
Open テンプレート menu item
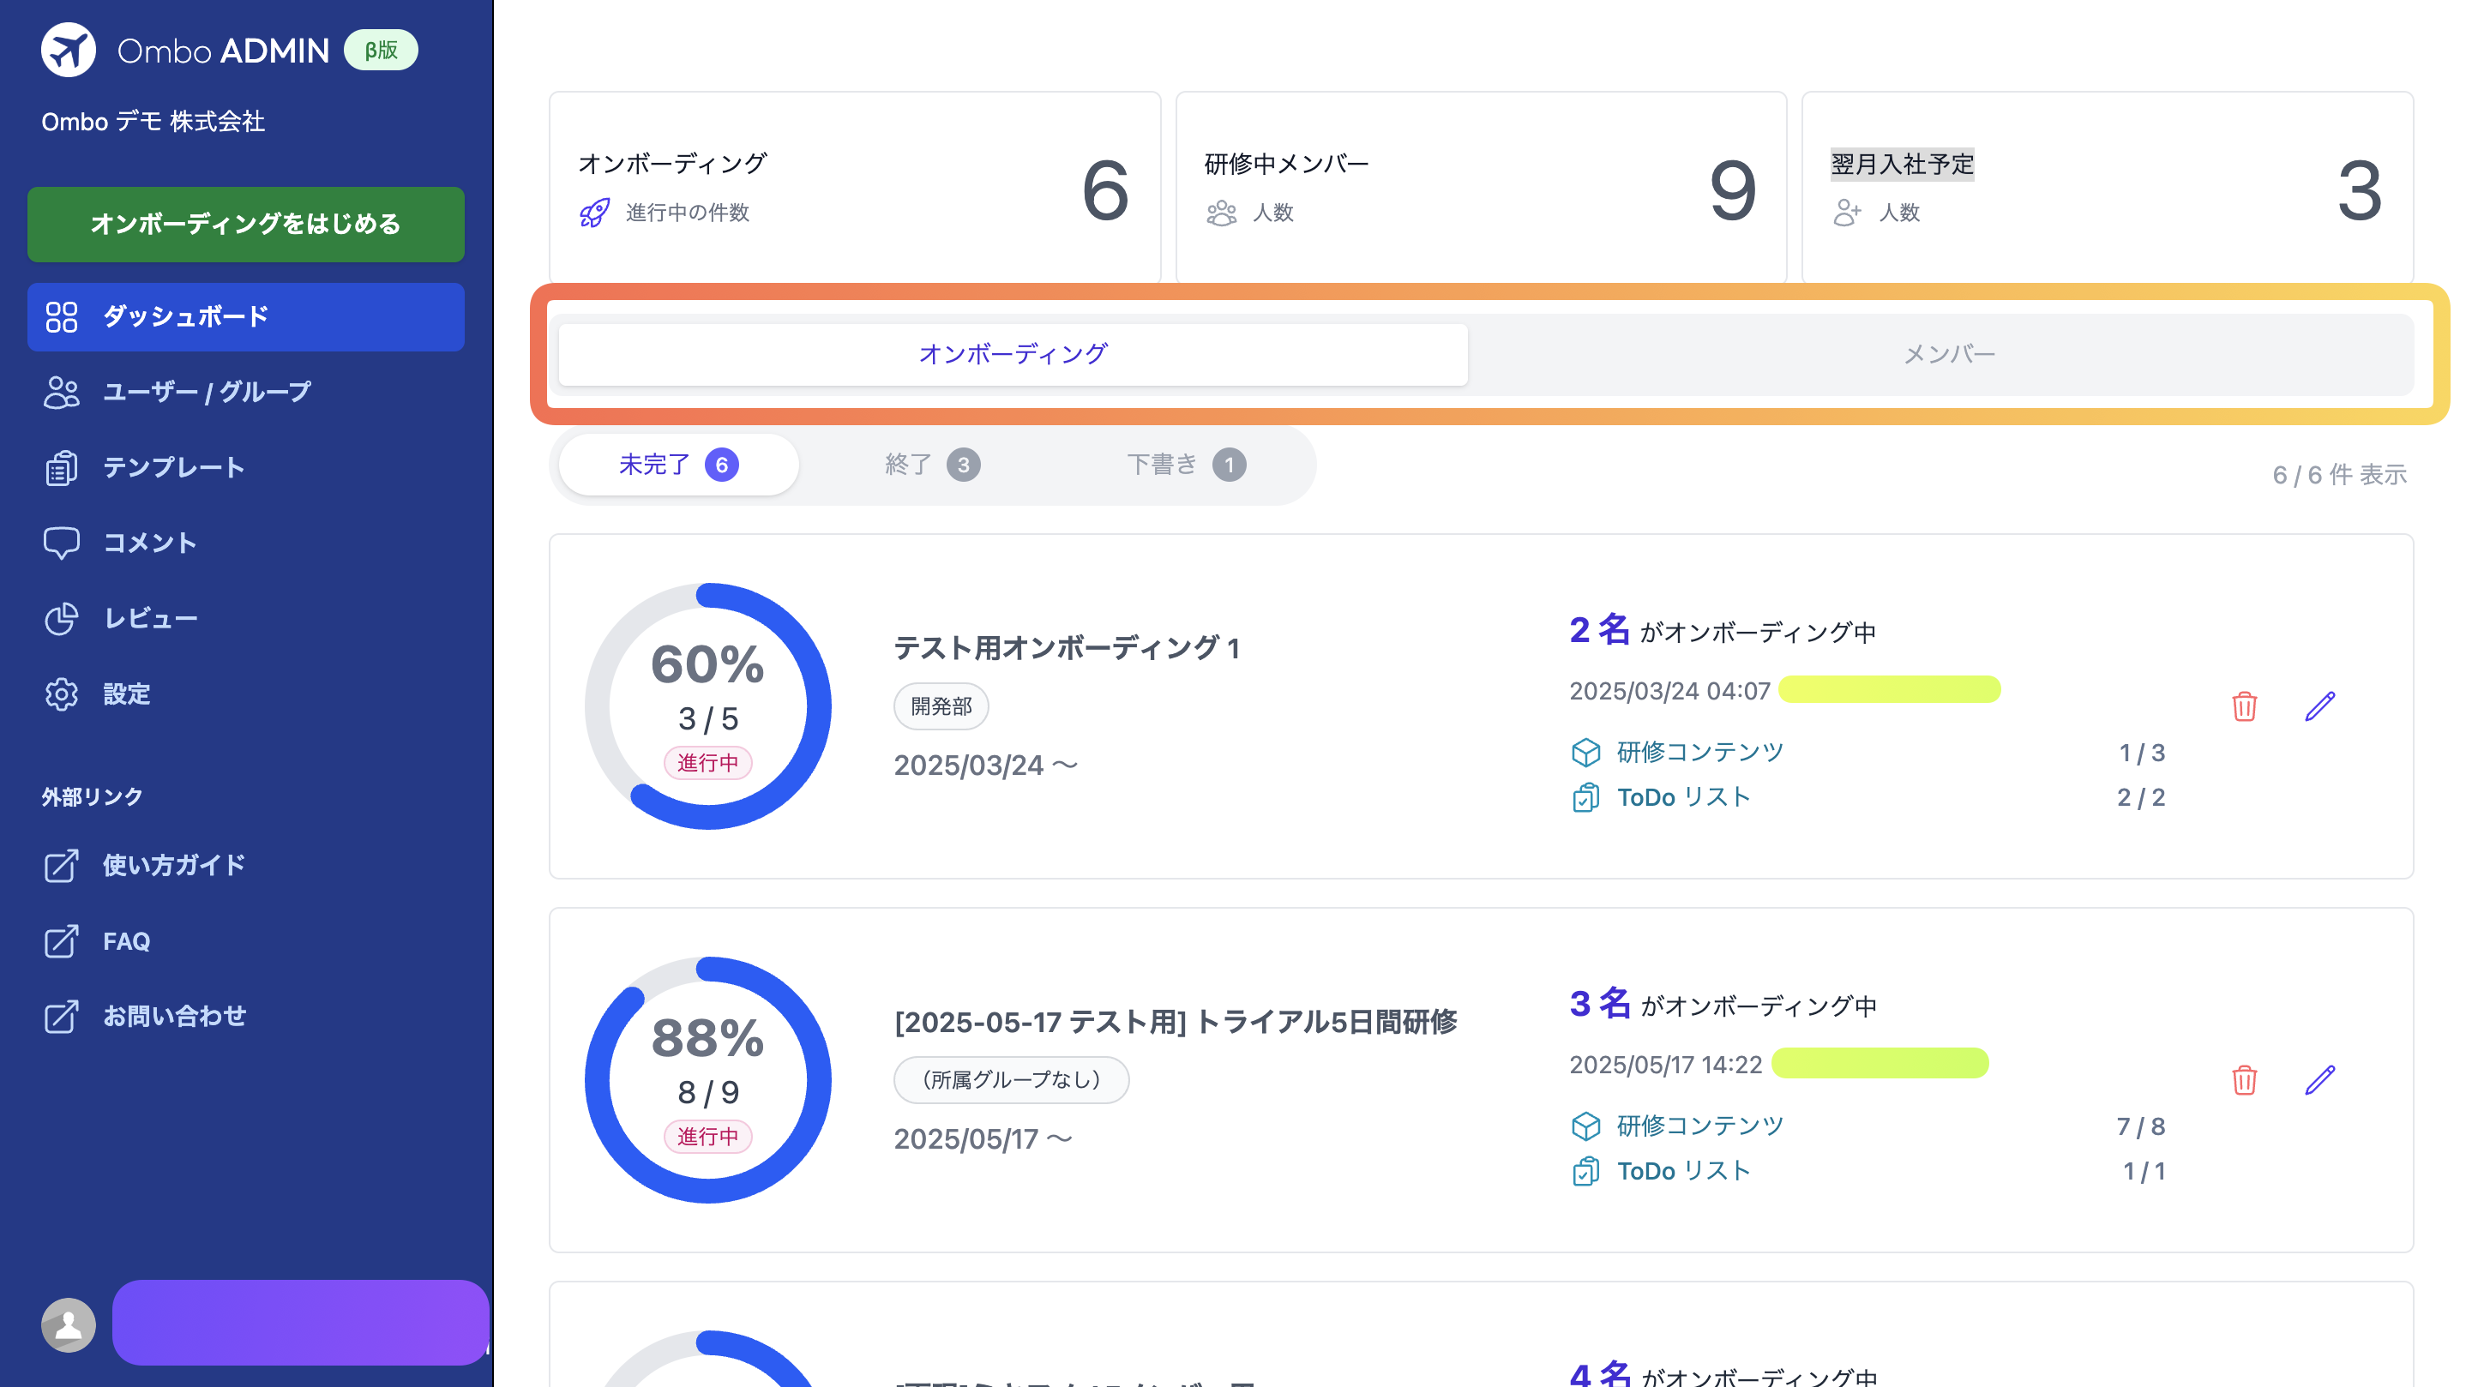click(x=246, y=468)
